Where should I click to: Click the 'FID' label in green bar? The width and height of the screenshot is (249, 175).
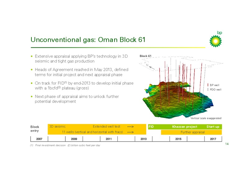tap(151, 127)
